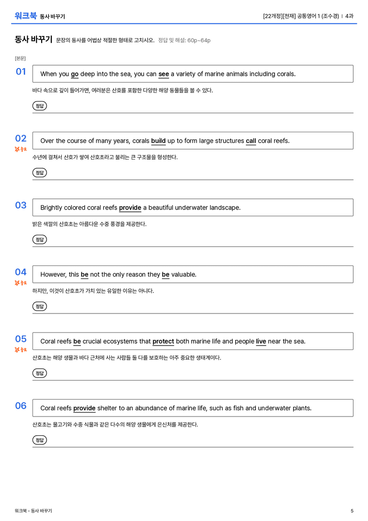
Task: Click the red 중요 star mark under 04
Action: [x=21, y=283]
